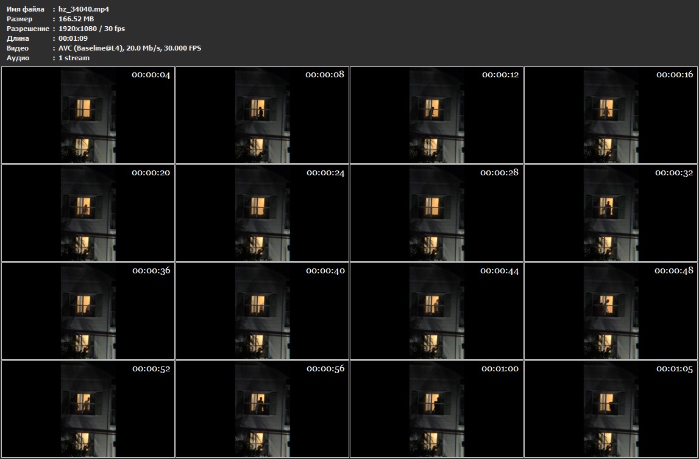Select the frame stamped 00:00:48

[x=611, y=311]
